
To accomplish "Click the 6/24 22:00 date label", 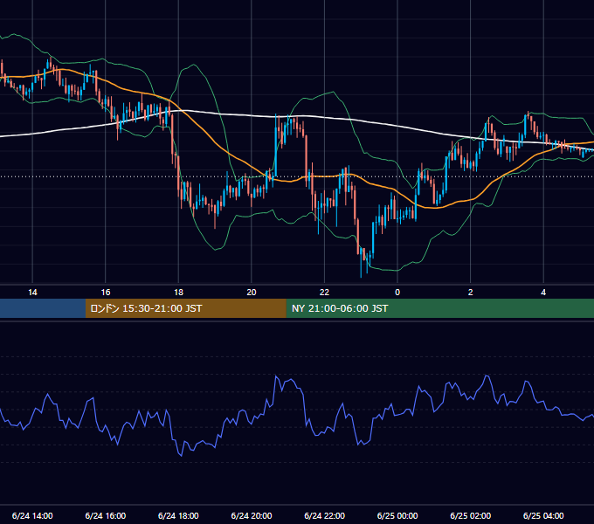I will [x=325, y=515].
